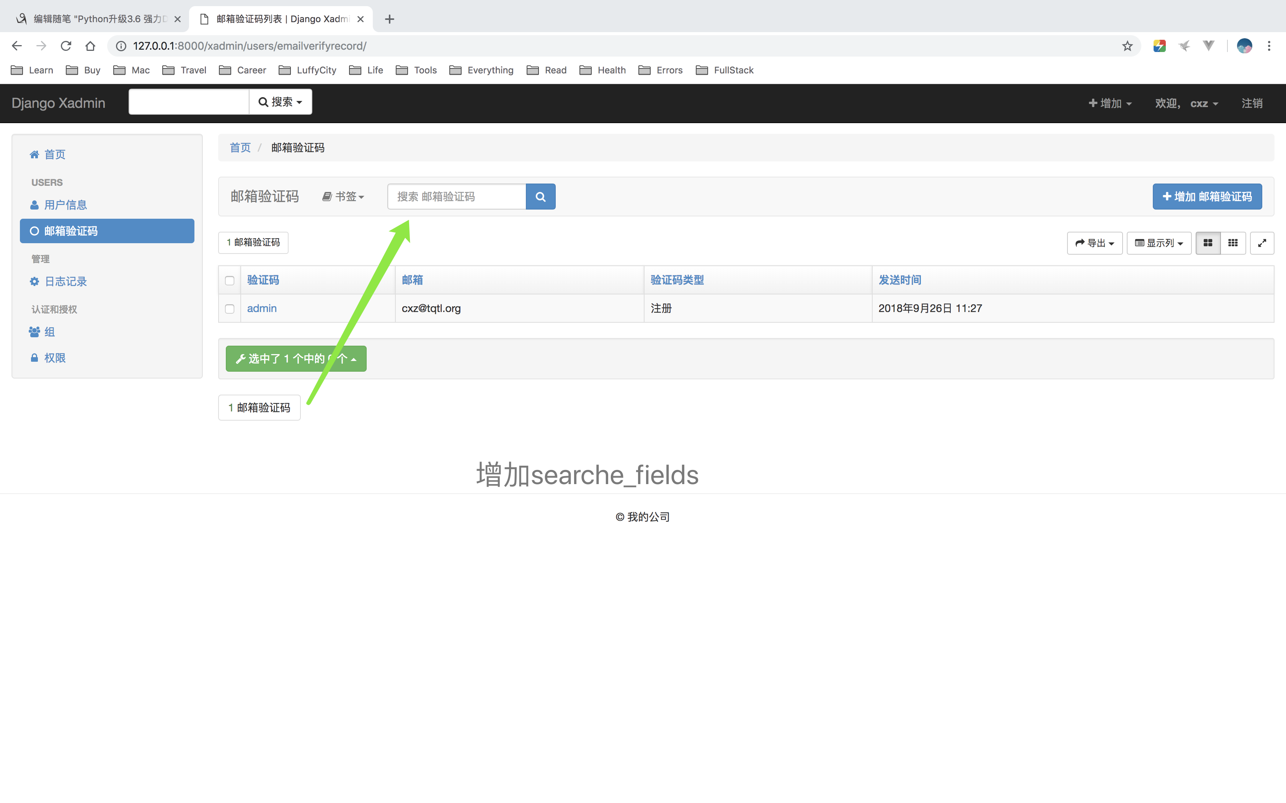The image size is (1286, 803).
Task: Expand the 导出 export dropdown
Action: click(1094, 243)
